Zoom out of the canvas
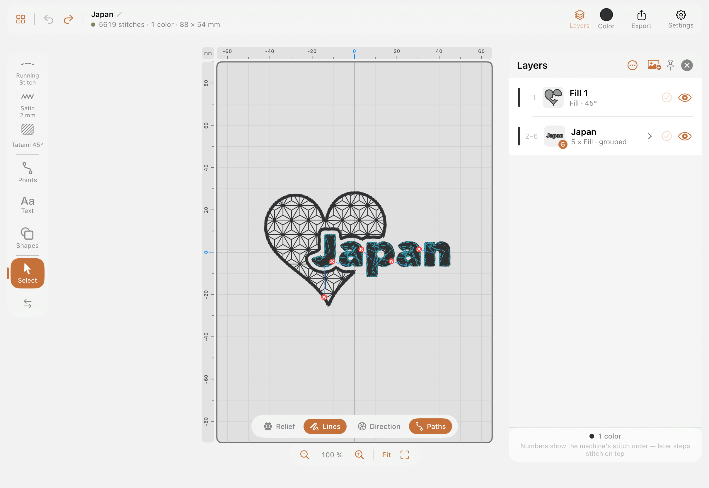This screenshot has width=709, height=488. (304, 455)
